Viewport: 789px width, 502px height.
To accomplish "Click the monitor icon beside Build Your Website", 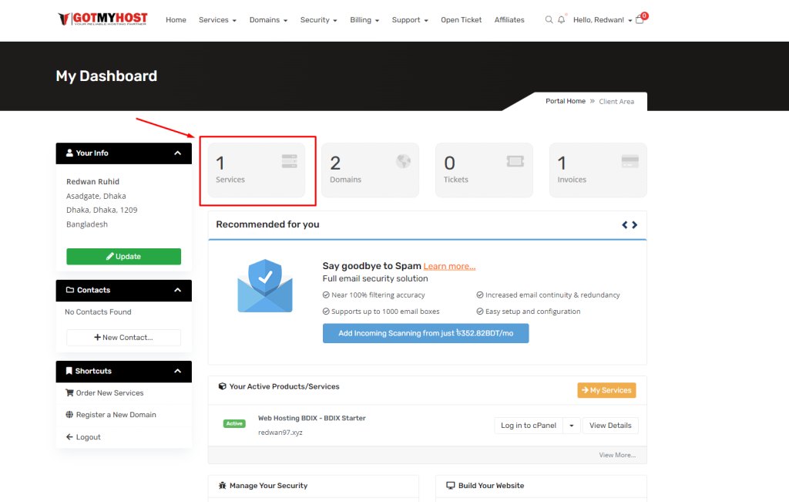I will click(x=450, y=485).
